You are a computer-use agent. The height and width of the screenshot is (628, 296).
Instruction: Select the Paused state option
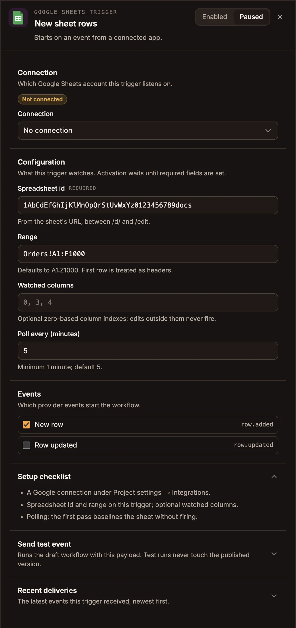click(x=251, y=17)
